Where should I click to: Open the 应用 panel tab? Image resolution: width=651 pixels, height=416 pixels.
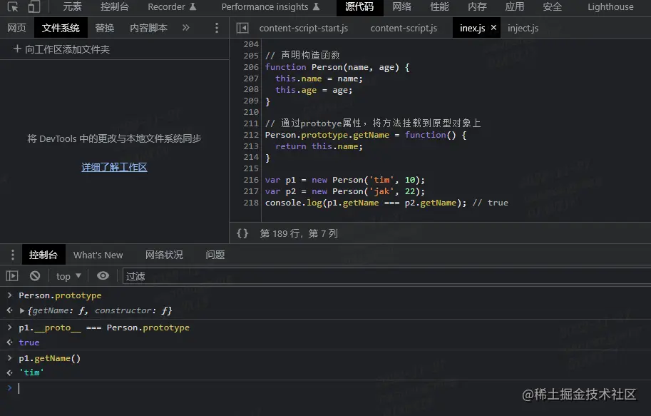click(514, 6)
